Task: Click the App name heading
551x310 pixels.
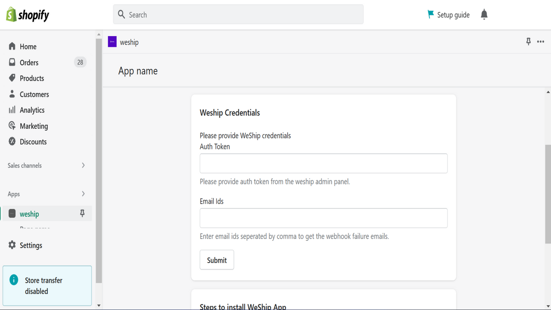Action: click(138, 71)
